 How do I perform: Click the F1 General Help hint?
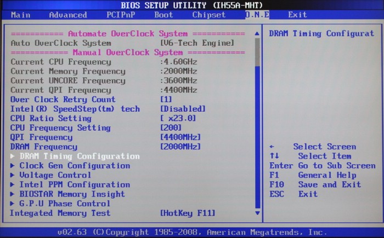pos(313,175)
